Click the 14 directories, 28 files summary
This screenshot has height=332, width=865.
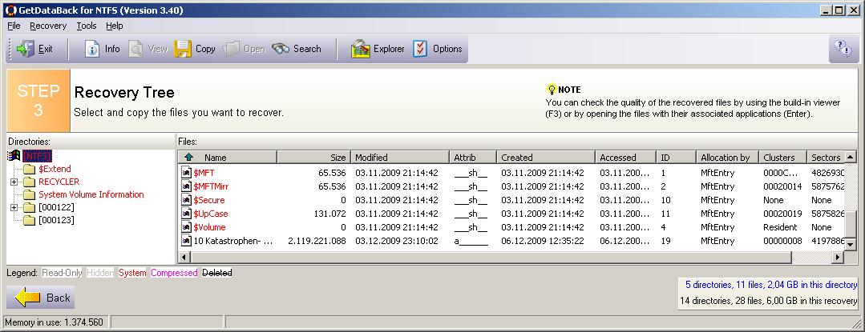768,301
